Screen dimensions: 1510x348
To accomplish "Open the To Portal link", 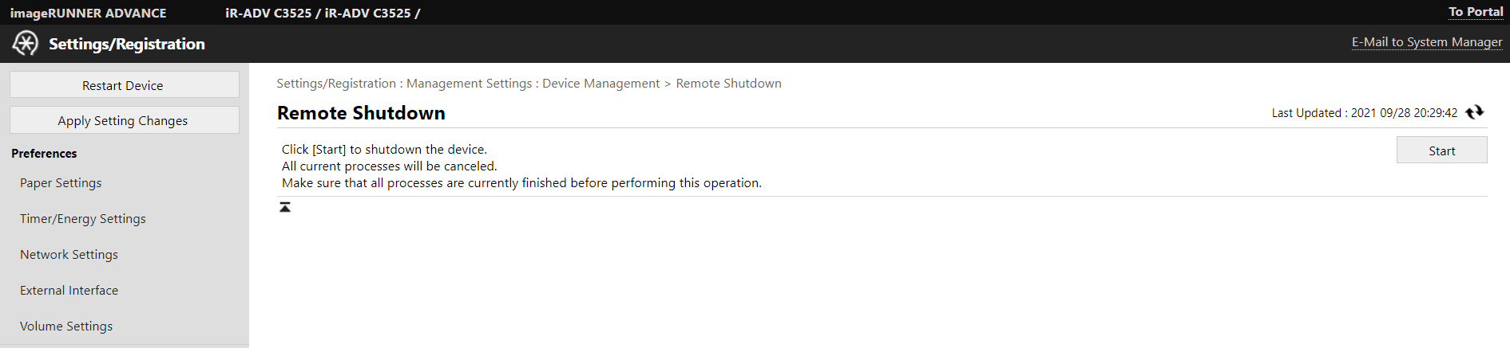I will click(x=1476, y=12).
